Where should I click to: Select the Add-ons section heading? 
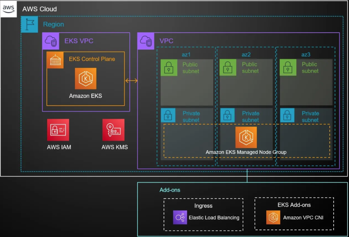click(170, 190)
